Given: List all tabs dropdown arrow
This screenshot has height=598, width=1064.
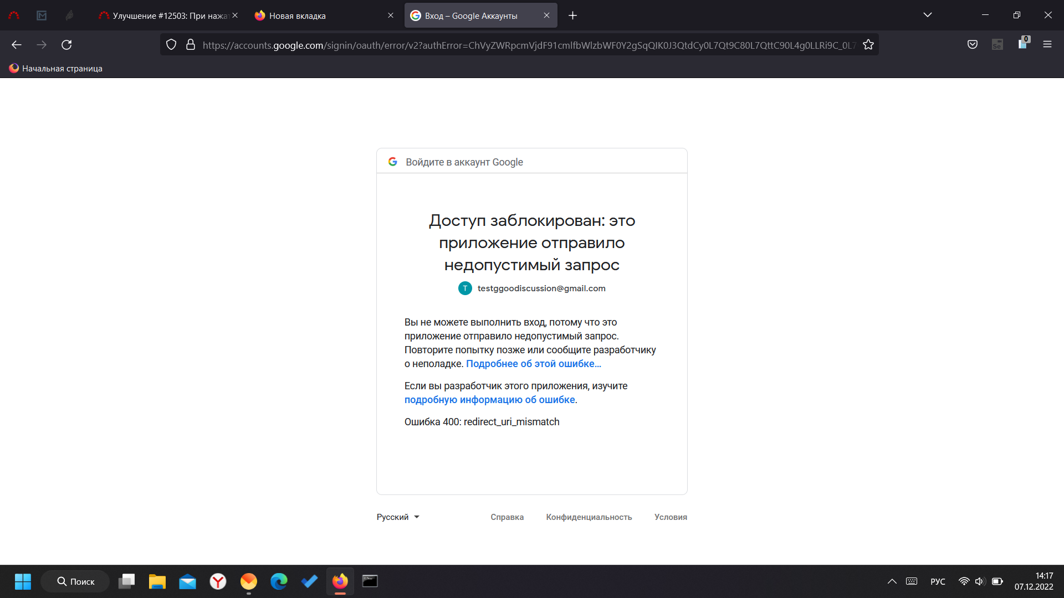Looking at the screenshot, I should (x=928, y=15).
